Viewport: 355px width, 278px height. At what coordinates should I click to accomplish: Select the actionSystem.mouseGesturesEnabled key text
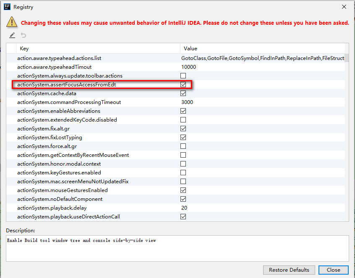pos(63,190)
